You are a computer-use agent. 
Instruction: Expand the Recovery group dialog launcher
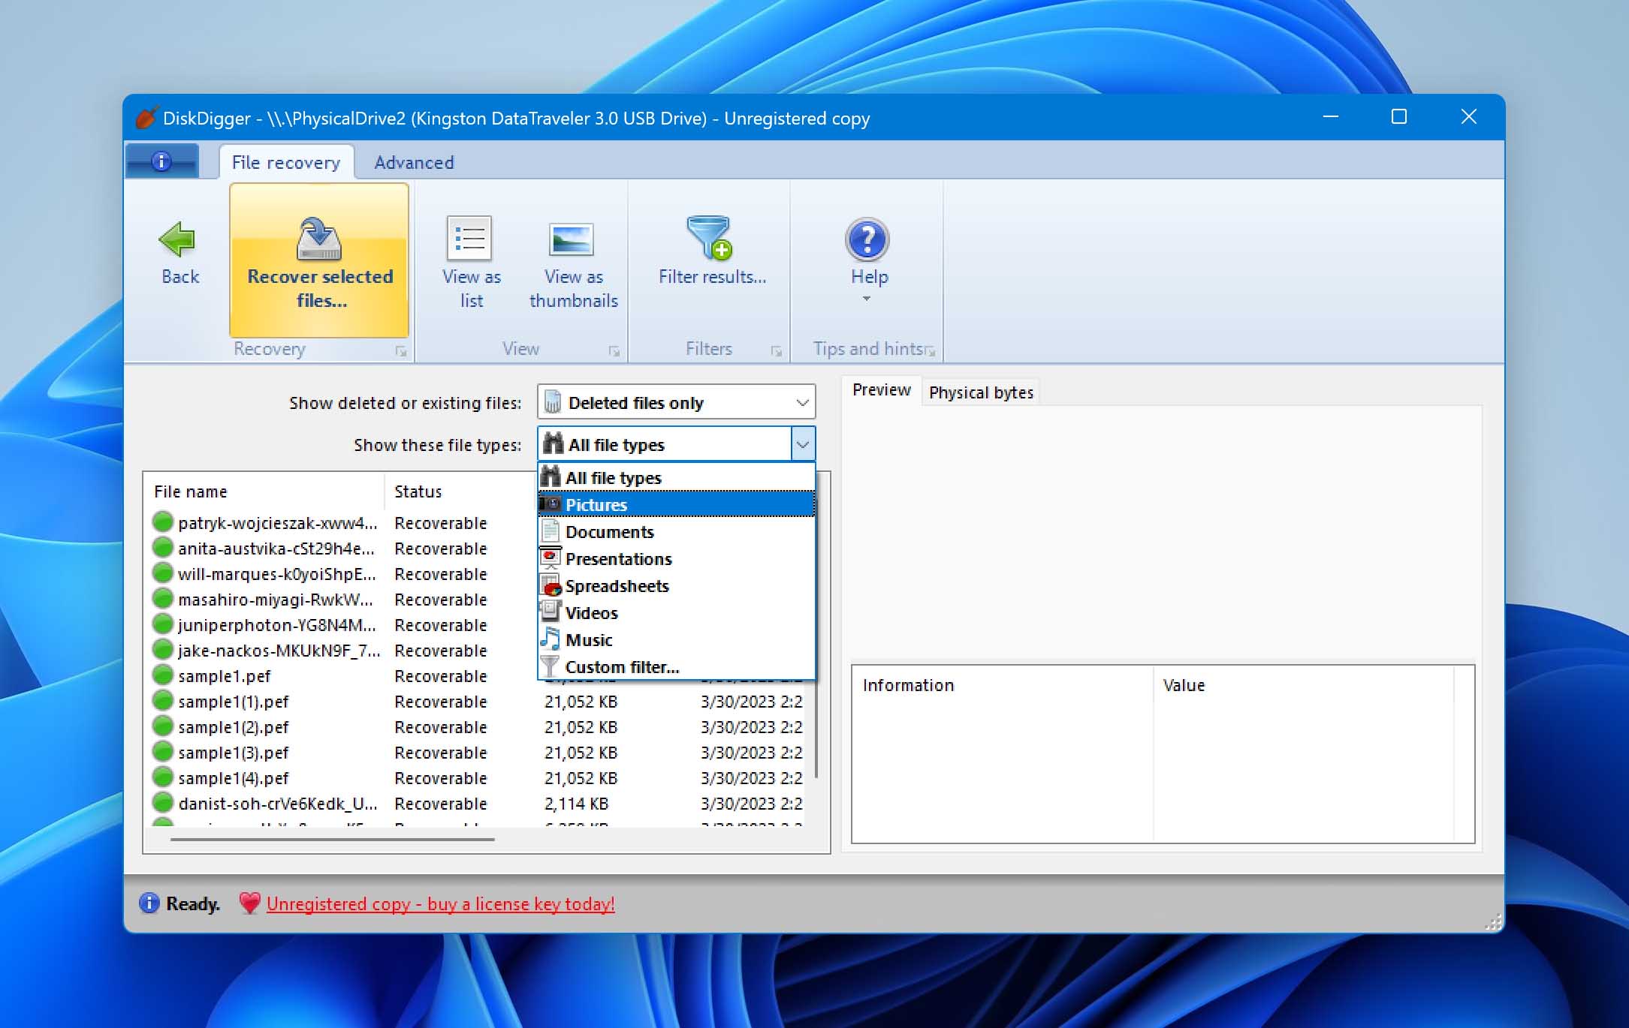pos(401,351)
